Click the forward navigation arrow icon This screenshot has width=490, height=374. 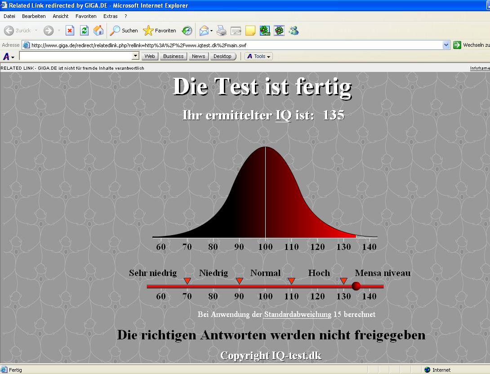pyautogui.click(x=49, y=31)
